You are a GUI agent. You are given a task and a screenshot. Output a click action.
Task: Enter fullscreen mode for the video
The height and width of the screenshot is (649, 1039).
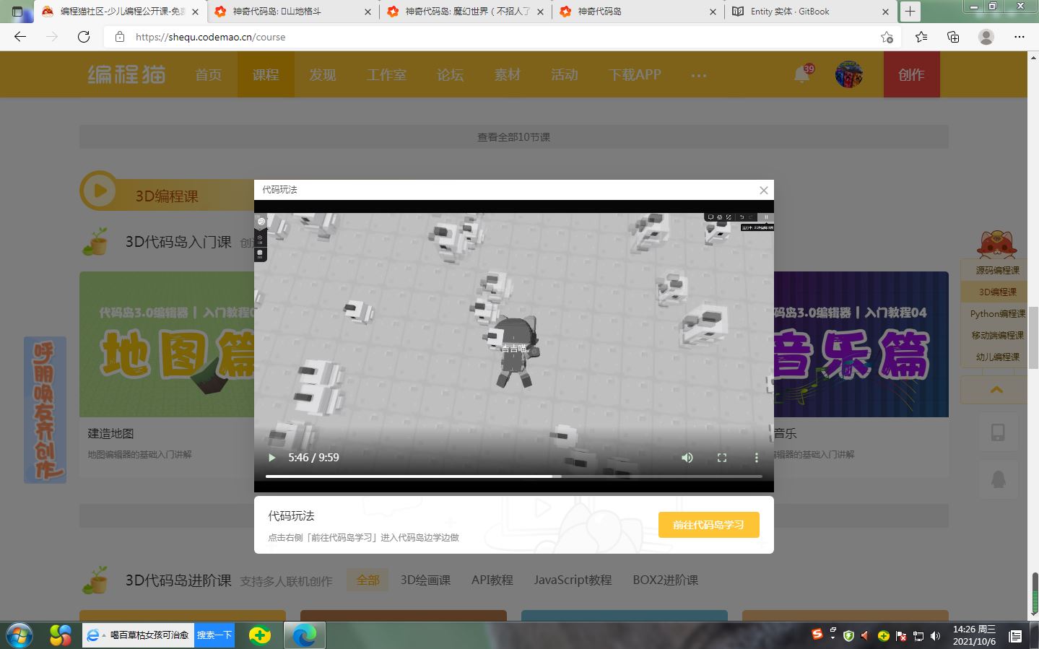(721, 458)
